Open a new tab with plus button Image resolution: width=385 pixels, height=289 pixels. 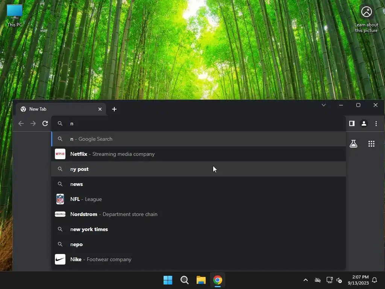tap(114, 109)
